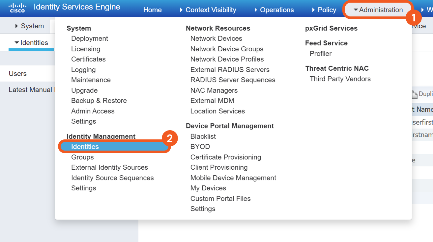Go to Network Devices
This screenshot has height=242, width=433.
[x=216, y=38]
